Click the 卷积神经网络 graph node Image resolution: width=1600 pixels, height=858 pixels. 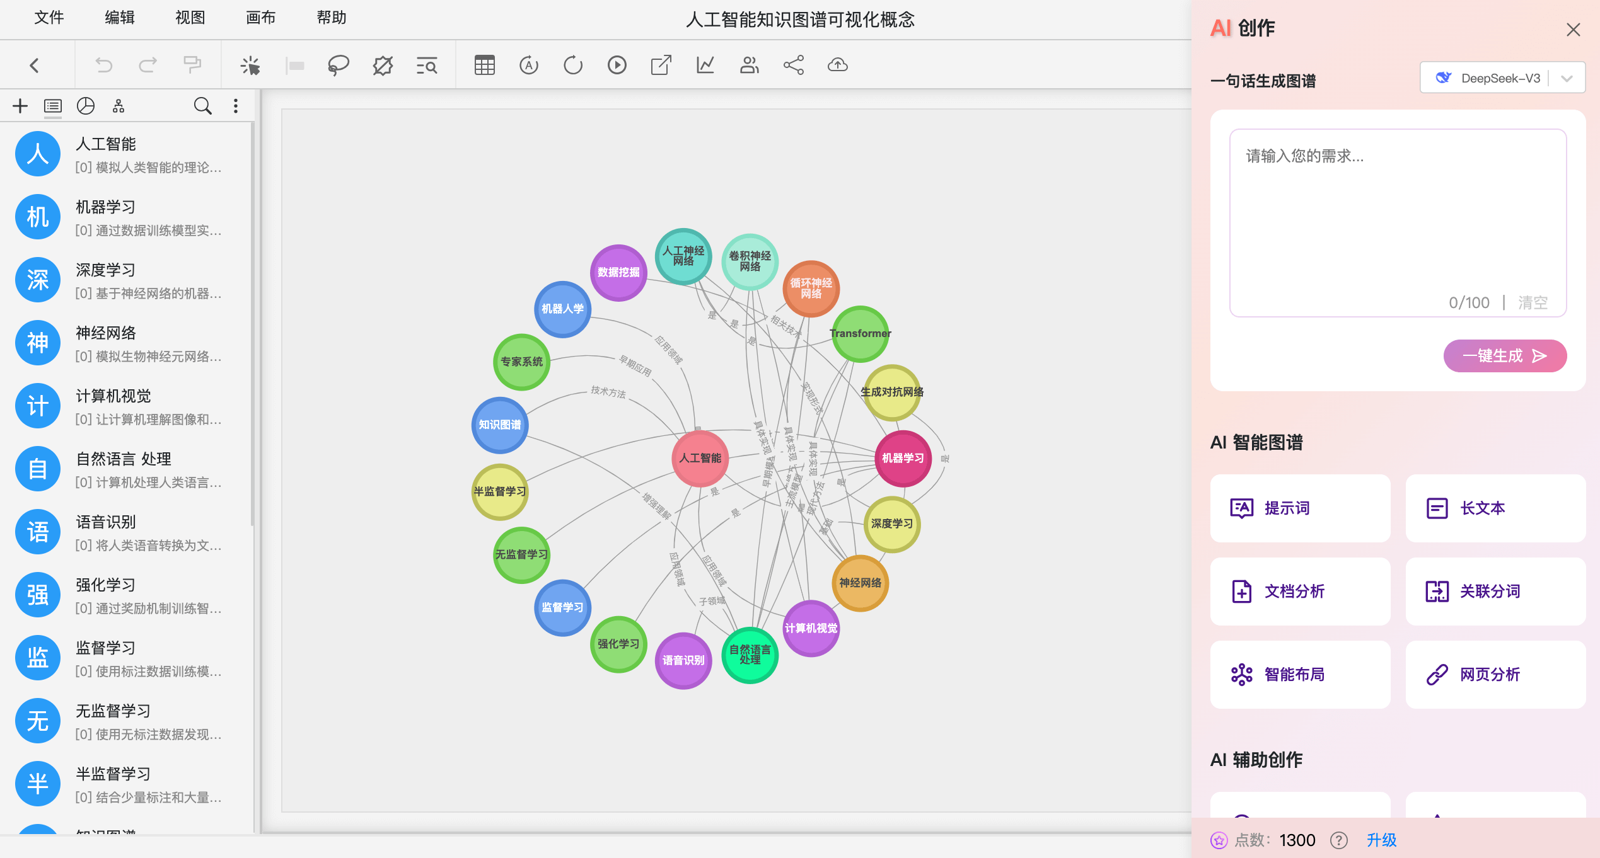click(x=750, y=261)
